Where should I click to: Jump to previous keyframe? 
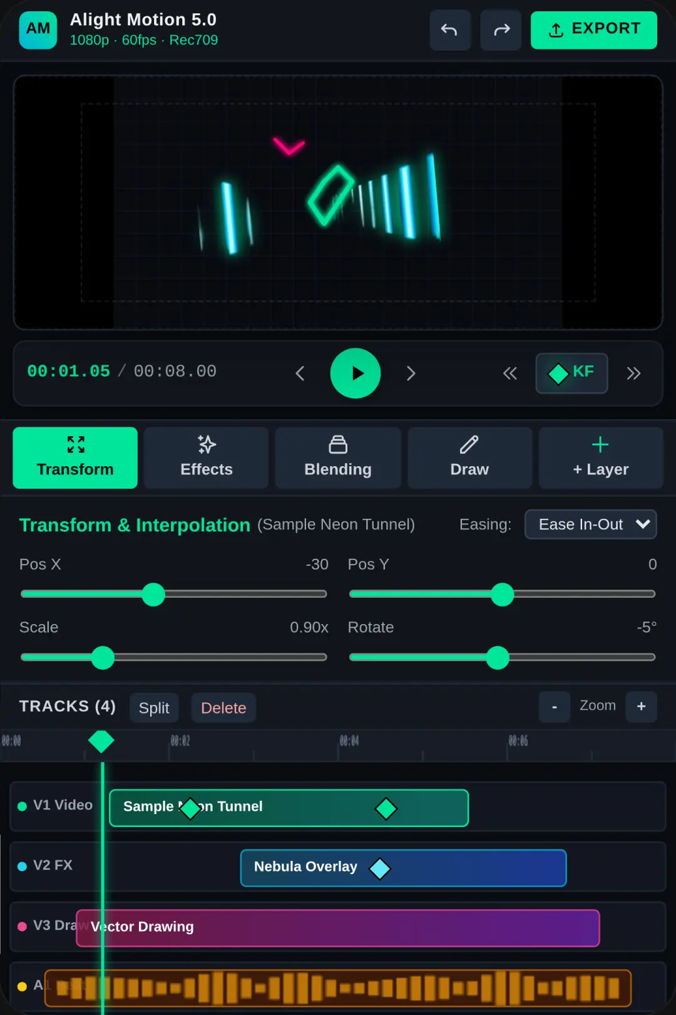click(x=510, y=373)
